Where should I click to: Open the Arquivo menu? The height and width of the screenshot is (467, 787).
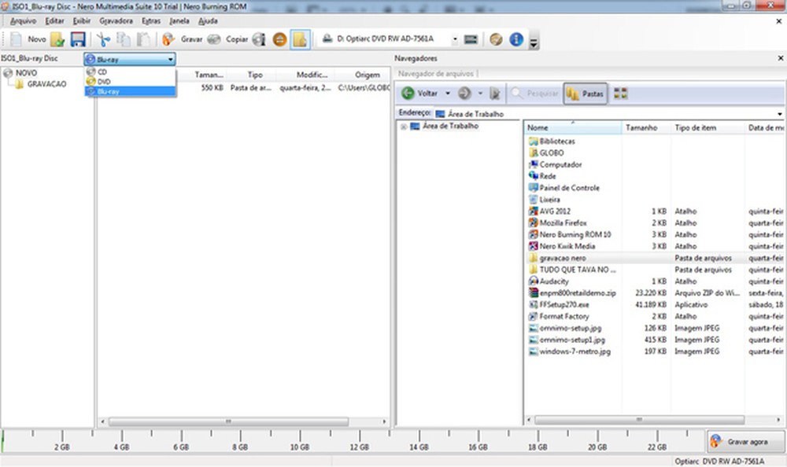(x=23, y=21)
